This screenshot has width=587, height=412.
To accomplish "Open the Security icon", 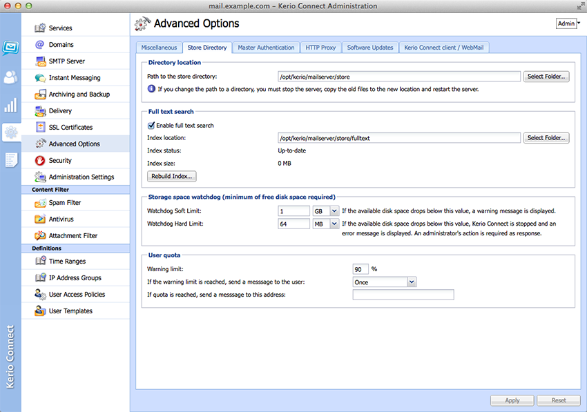I will (x=40, y=161).
